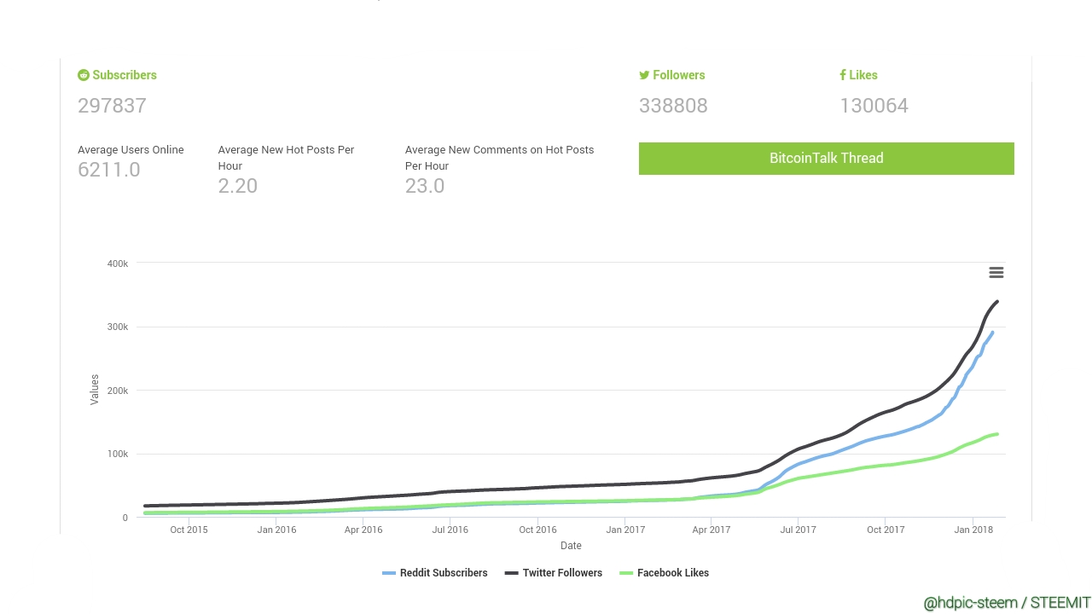Toggle Reddit Subscribers series in legend
Screen dimensions: 1092x614
pyautogui.click(x=435, y=573)
